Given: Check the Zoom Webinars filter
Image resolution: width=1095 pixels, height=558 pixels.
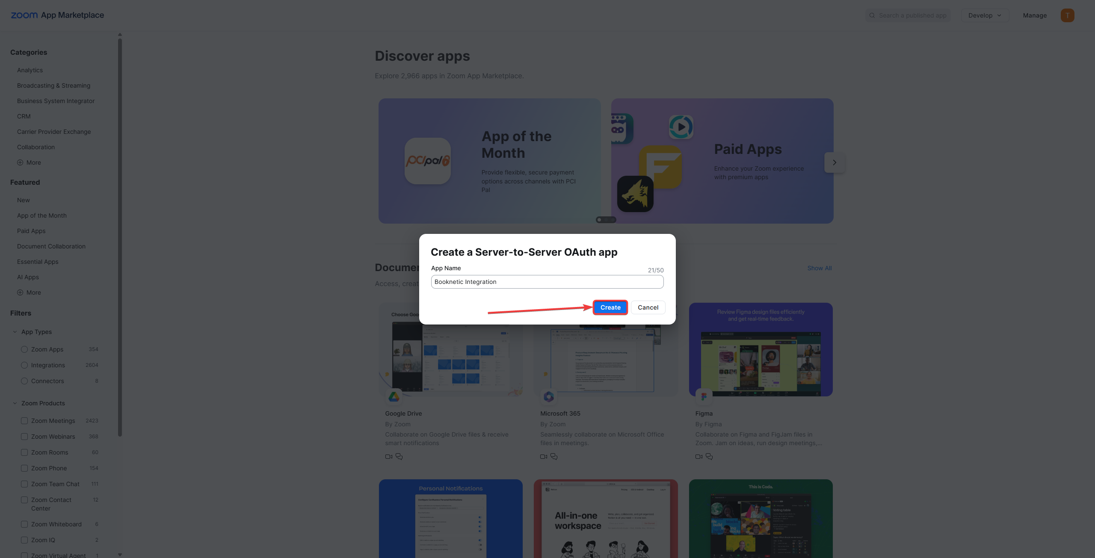Looking at the screenshot, I should (24, 437).
